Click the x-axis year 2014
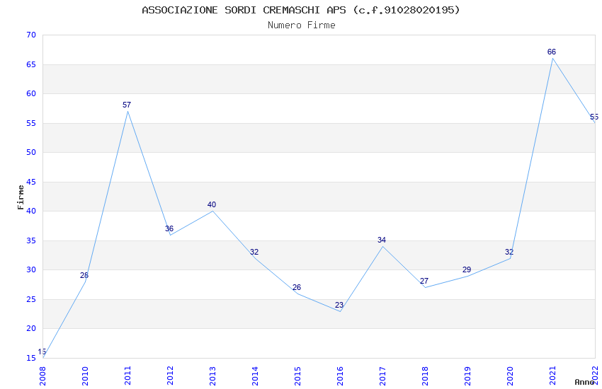The height and width of the screenshot is (389, 602). click(x=255, y=376)
